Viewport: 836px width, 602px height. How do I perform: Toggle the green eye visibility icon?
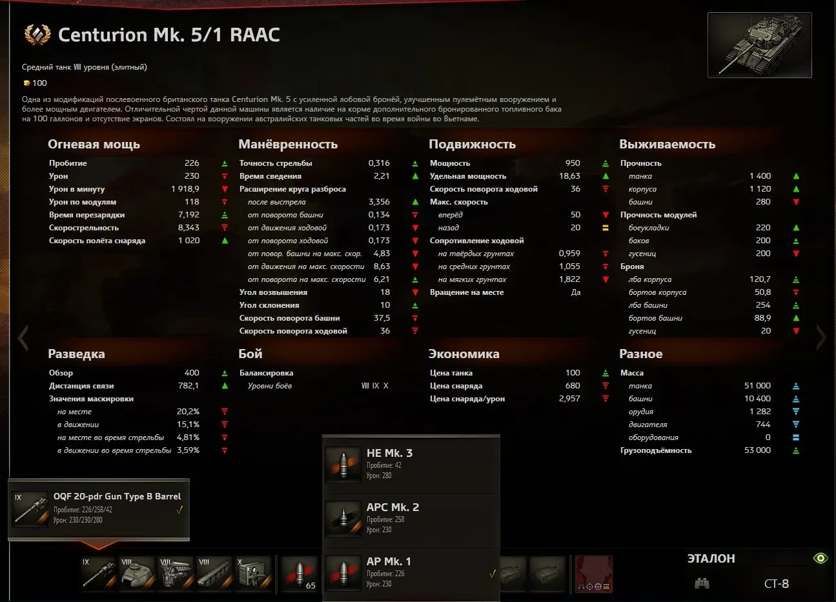pyautogui.click(x=820, y=558)
